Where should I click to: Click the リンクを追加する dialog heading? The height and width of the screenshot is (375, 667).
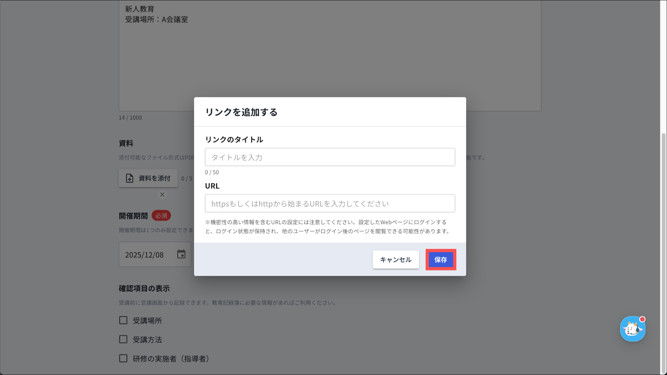click(x=241, y=112)
